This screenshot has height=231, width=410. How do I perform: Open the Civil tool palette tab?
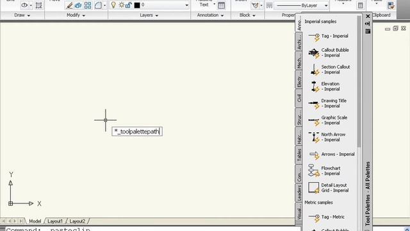click(299, 98)
